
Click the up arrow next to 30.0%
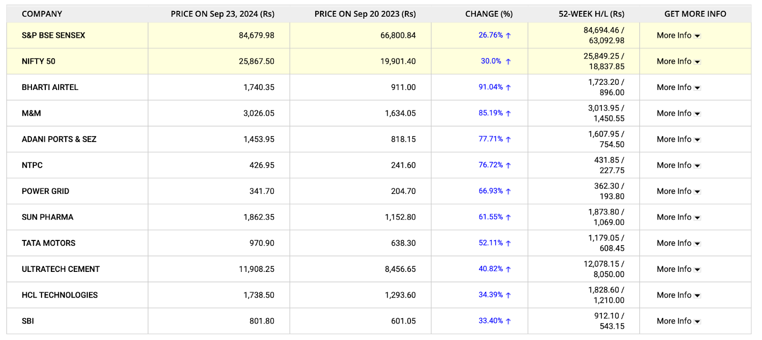tap(508, 61)
